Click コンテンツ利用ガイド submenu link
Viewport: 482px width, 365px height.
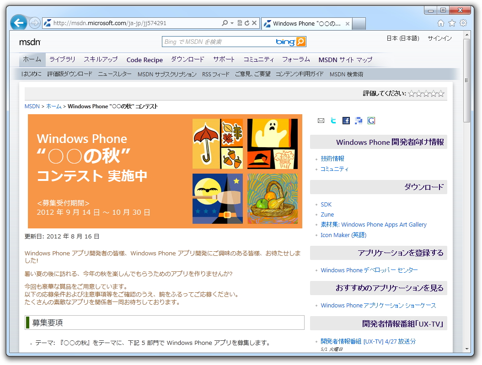pyautogui.click(x=300, y=74)
